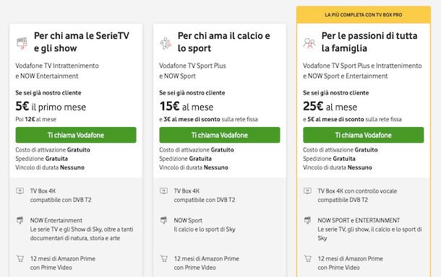This screenshot has height=277, width=441.
Task: Click Ti chiama Vodafone for 25€ plan
Action: pyautogui.click(x=364, y=135)
